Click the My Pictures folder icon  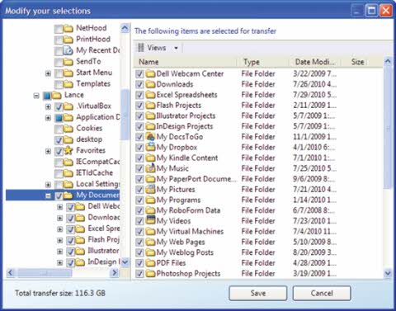tap(150, 189)
